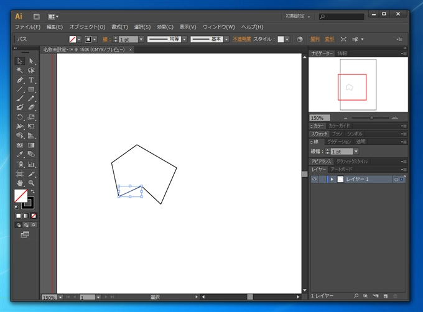Select the Eraser tool
423x312 pixels.
point(31,108)
